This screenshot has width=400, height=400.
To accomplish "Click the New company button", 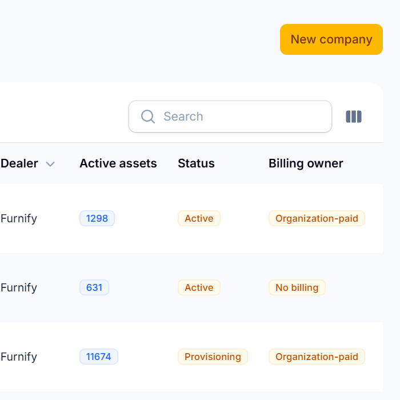I will tap(331, 39).
